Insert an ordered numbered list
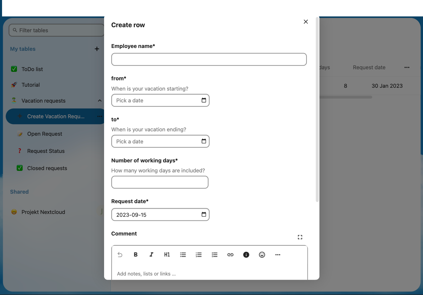Image resolution: width=423 pixels, height=295 pixels. (x=199, y=254)
